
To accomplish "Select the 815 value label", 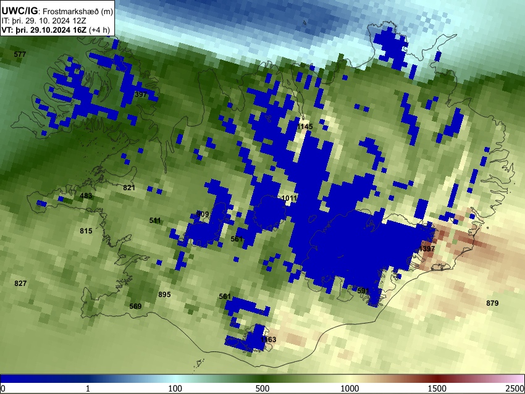I will (86, 231).
